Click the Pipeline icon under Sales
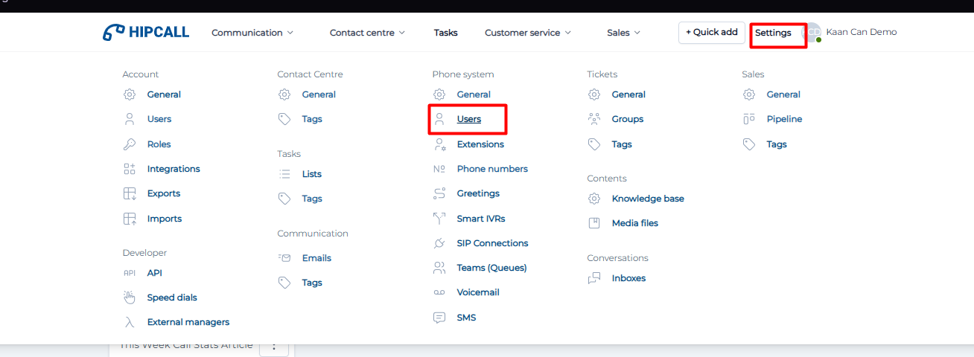 pyautogui.click(x=749, y=119)
